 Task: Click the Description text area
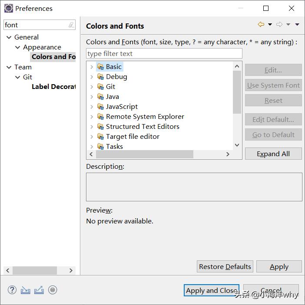click(194, 187)
